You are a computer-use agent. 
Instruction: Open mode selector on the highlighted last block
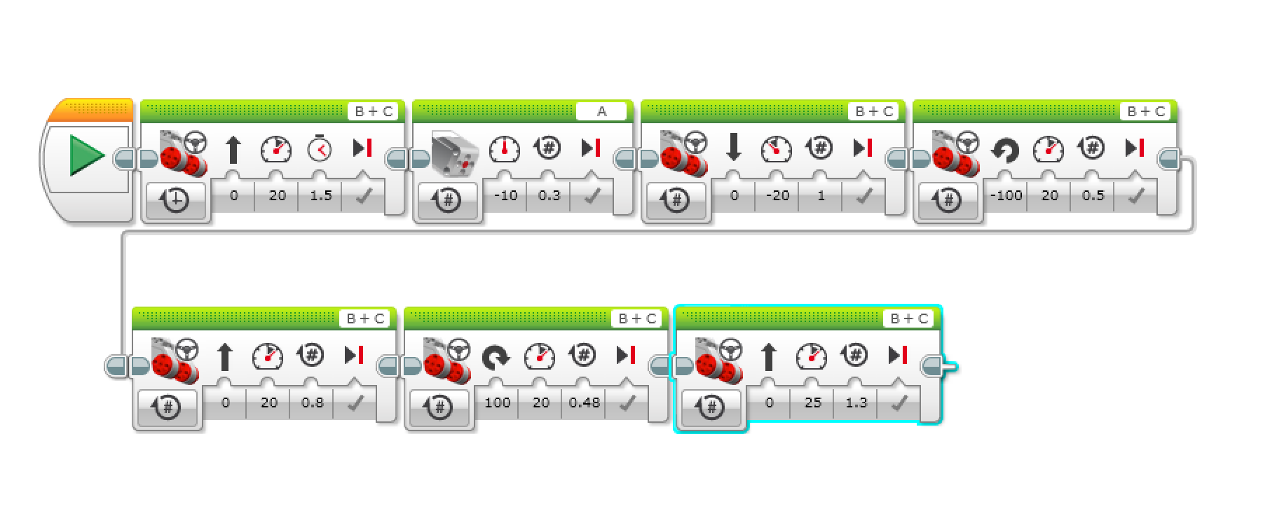coord(712,407)
